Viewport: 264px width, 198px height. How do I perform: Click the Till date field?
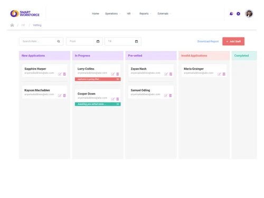click(x=123, y=41)
